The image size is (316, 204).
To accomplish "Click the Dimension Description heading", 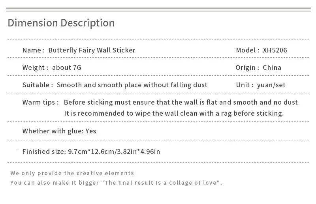I will pyautogui.click(x=61, y=23).
